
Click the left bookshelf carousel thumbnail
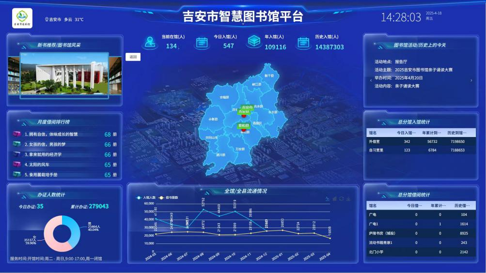coord(14,75)
